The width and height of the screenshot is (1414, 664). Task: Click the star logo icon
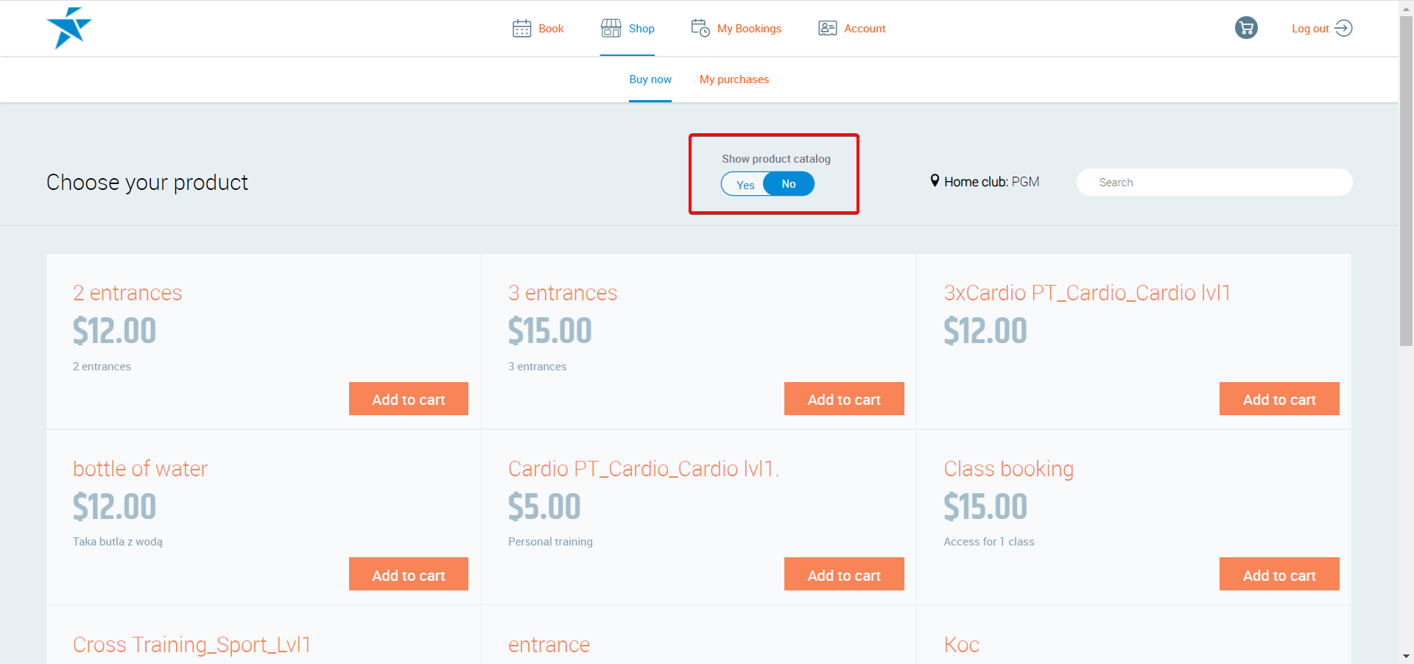tap(68, 28)
